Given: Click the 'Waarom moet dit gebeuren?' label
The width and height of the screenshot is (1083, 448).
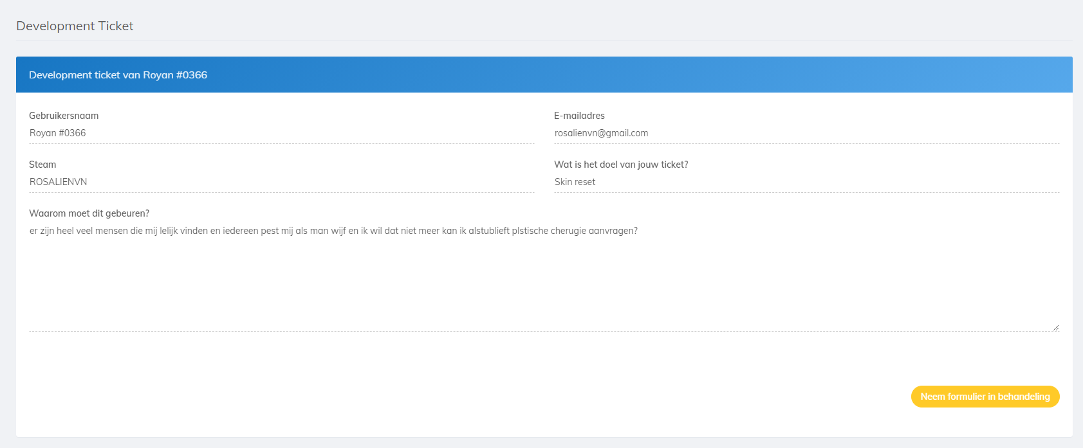Looking at the screenshot, I should click(x=89, y=213).
